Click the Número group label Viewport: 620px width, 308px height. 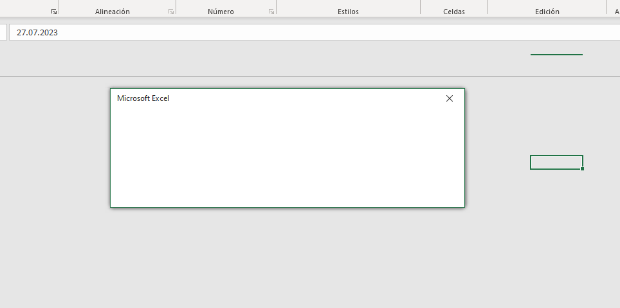(221, 12)
